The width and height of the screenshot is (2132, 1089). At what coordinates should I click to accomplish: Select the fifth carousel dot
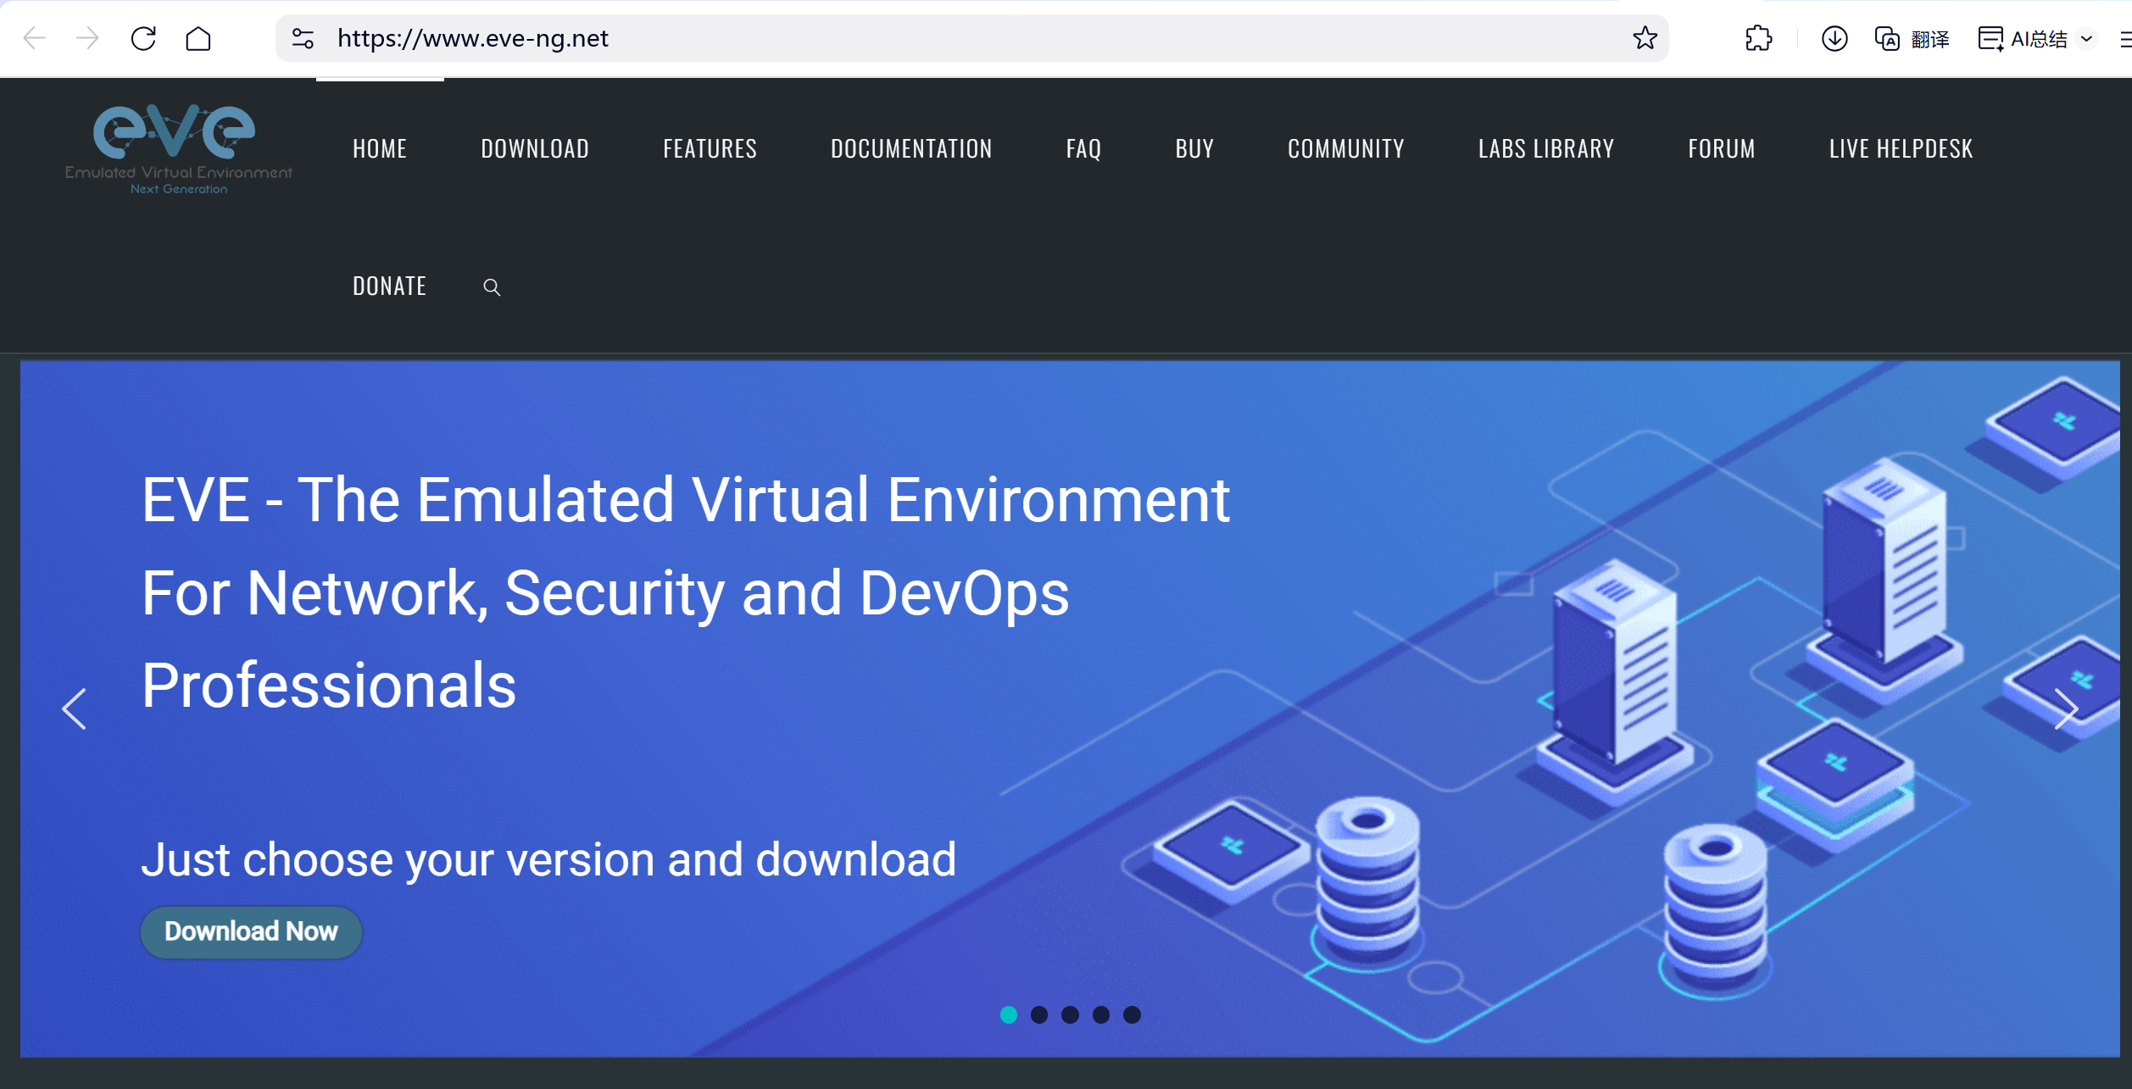(1133, 1014)
